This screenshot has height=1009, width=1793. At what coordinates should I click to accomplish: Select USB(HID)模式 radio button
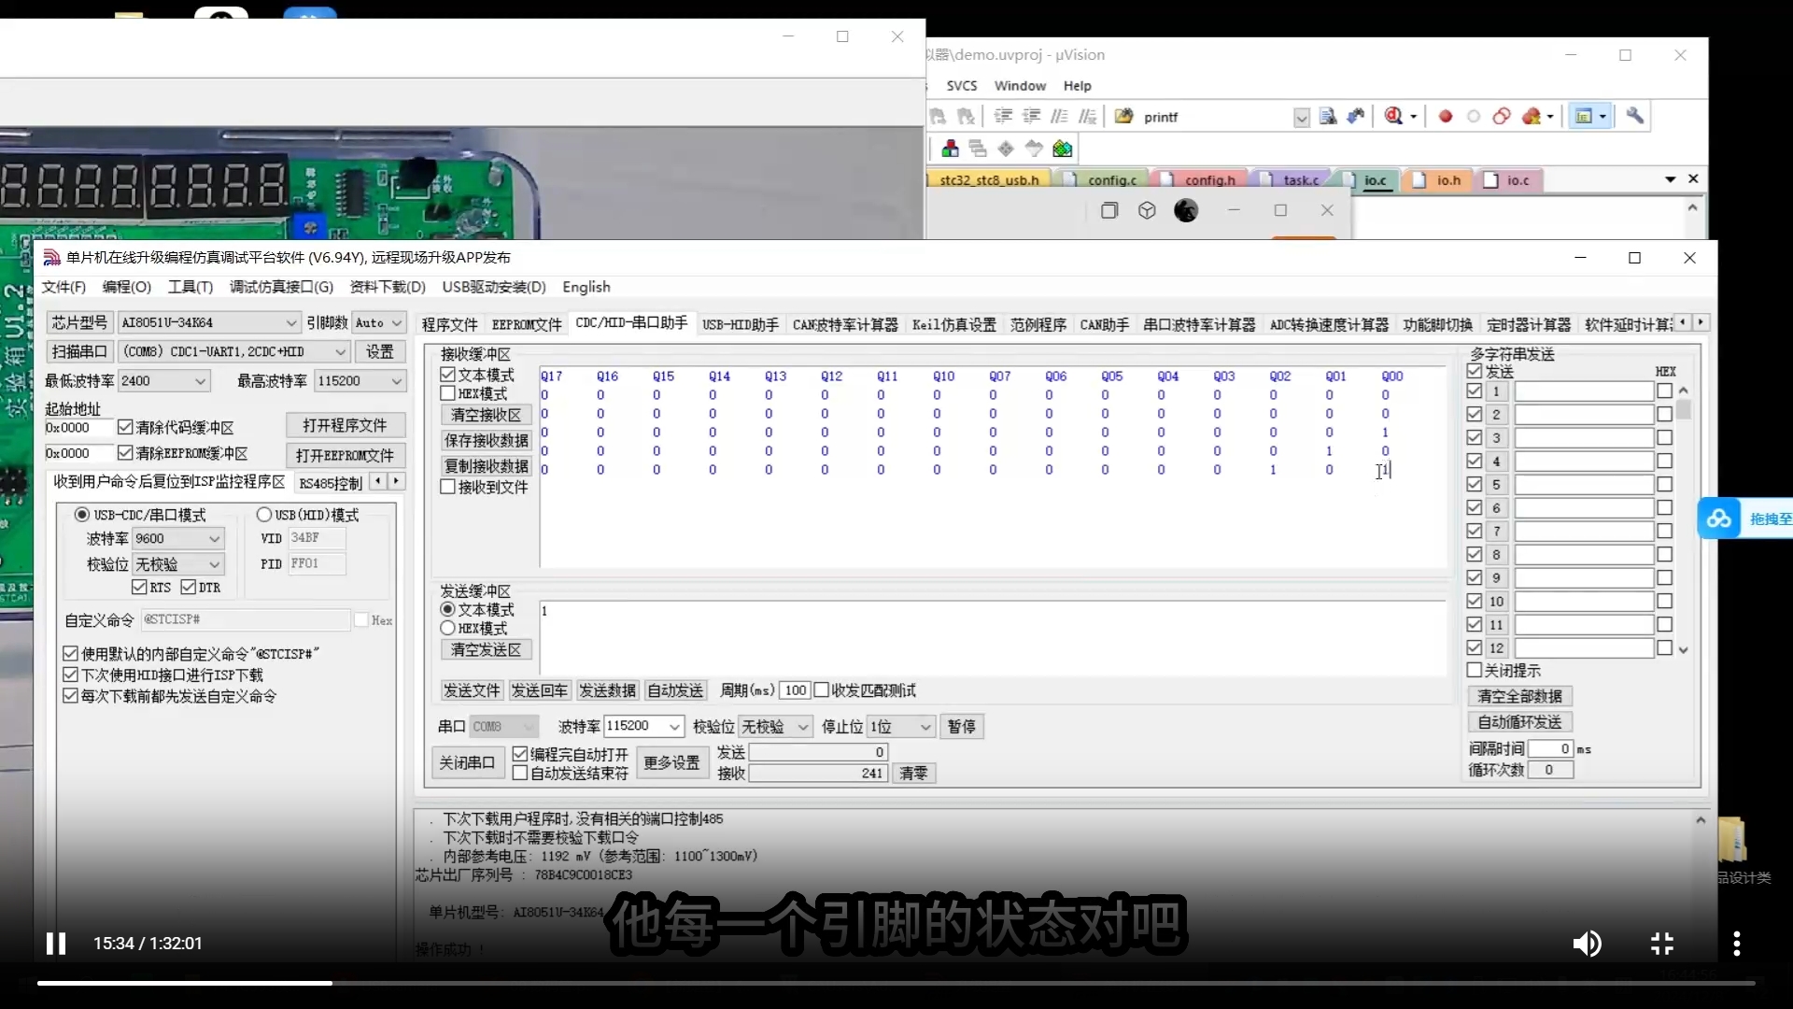[x=263, y=515]
